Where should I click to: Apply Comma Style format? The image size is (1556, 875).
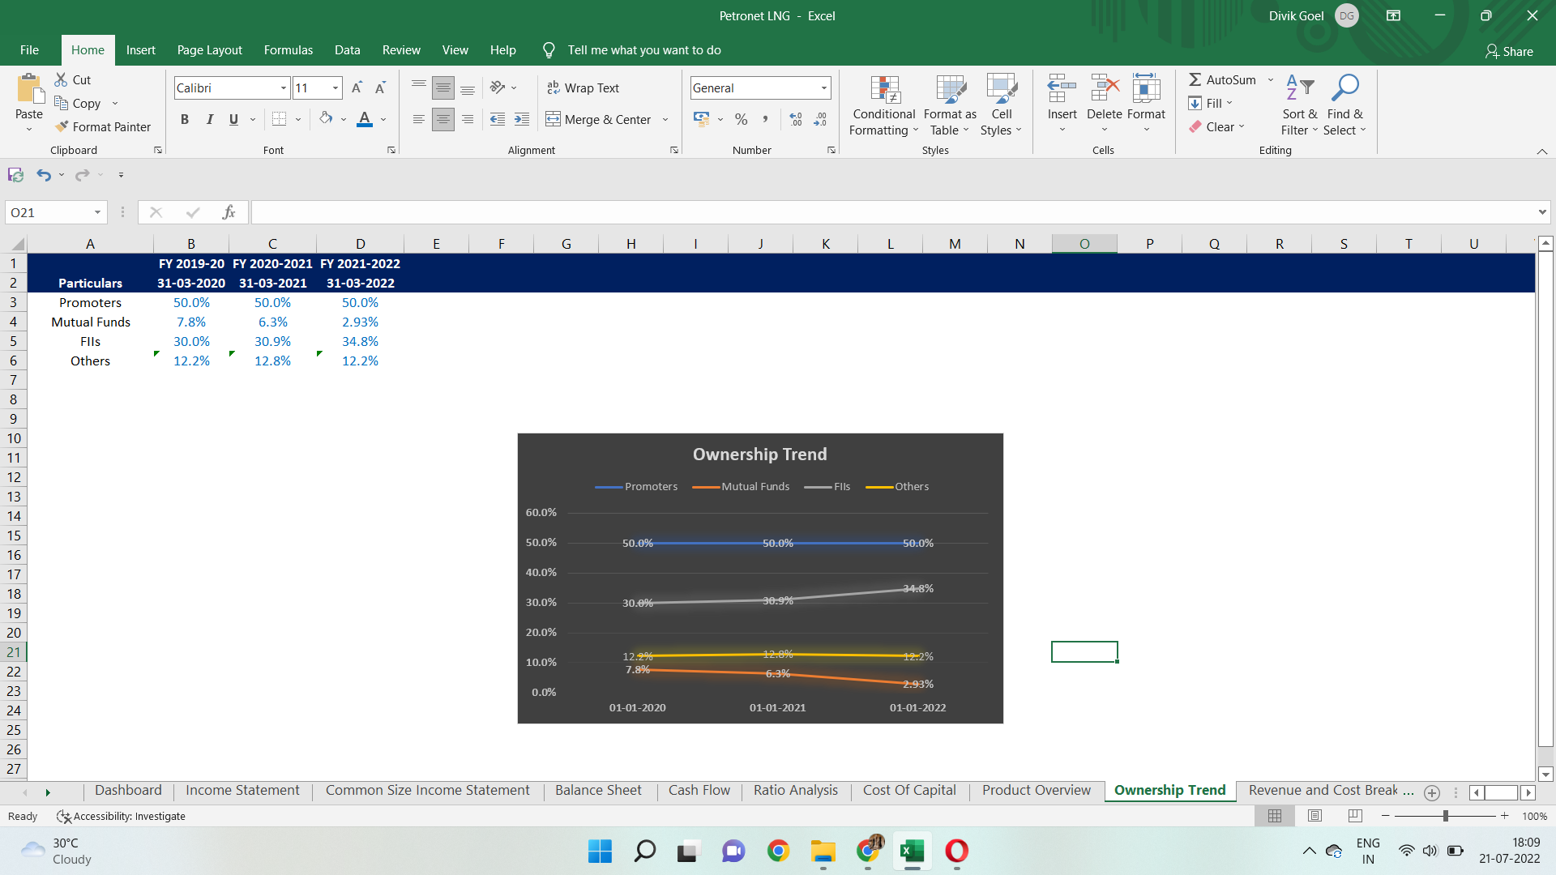764,119
